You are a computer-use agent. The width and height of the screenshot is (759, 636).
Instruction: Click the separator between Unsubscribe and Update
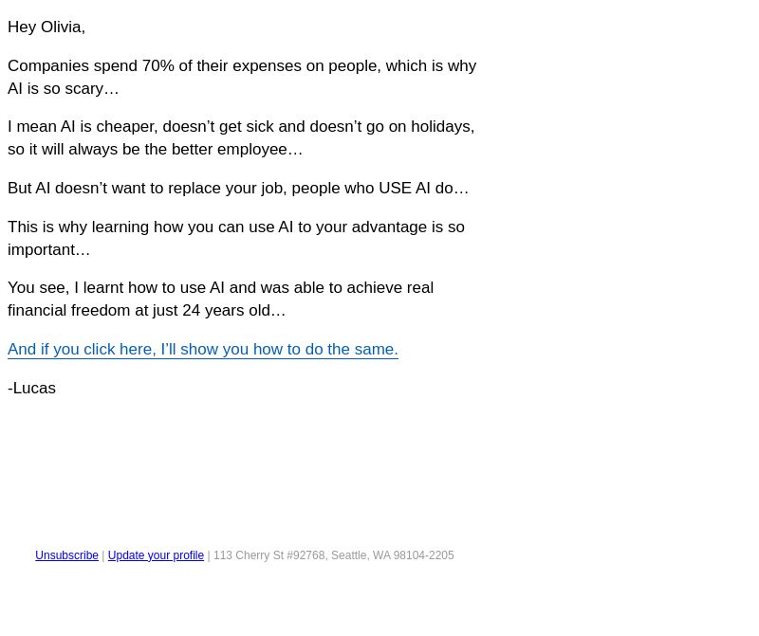point(103,555)
